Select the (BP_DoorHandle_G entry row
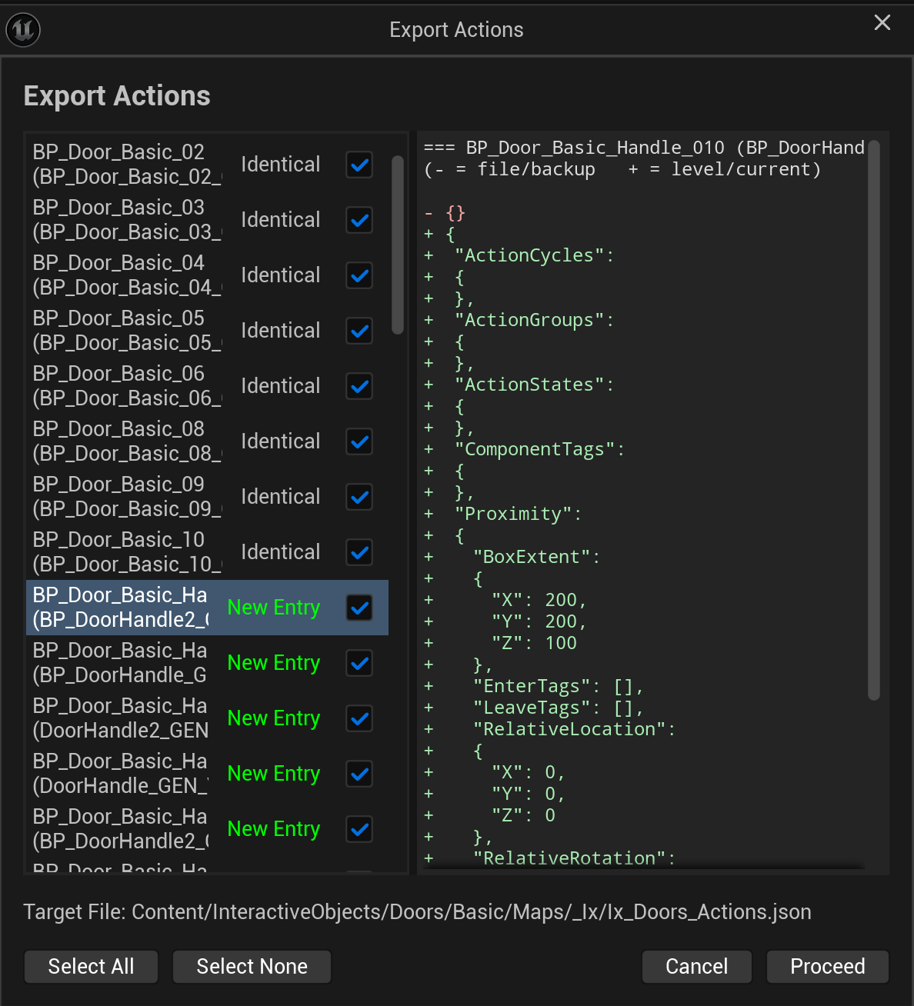The image size is (914, 1006). (207, 663)
